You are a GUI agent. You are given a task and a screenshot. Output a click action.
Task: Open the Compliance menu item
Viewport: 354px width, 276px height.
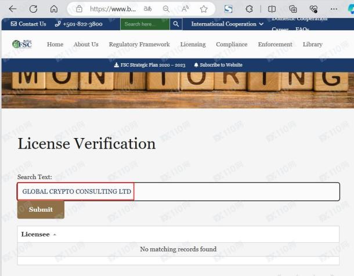[232, 45]
